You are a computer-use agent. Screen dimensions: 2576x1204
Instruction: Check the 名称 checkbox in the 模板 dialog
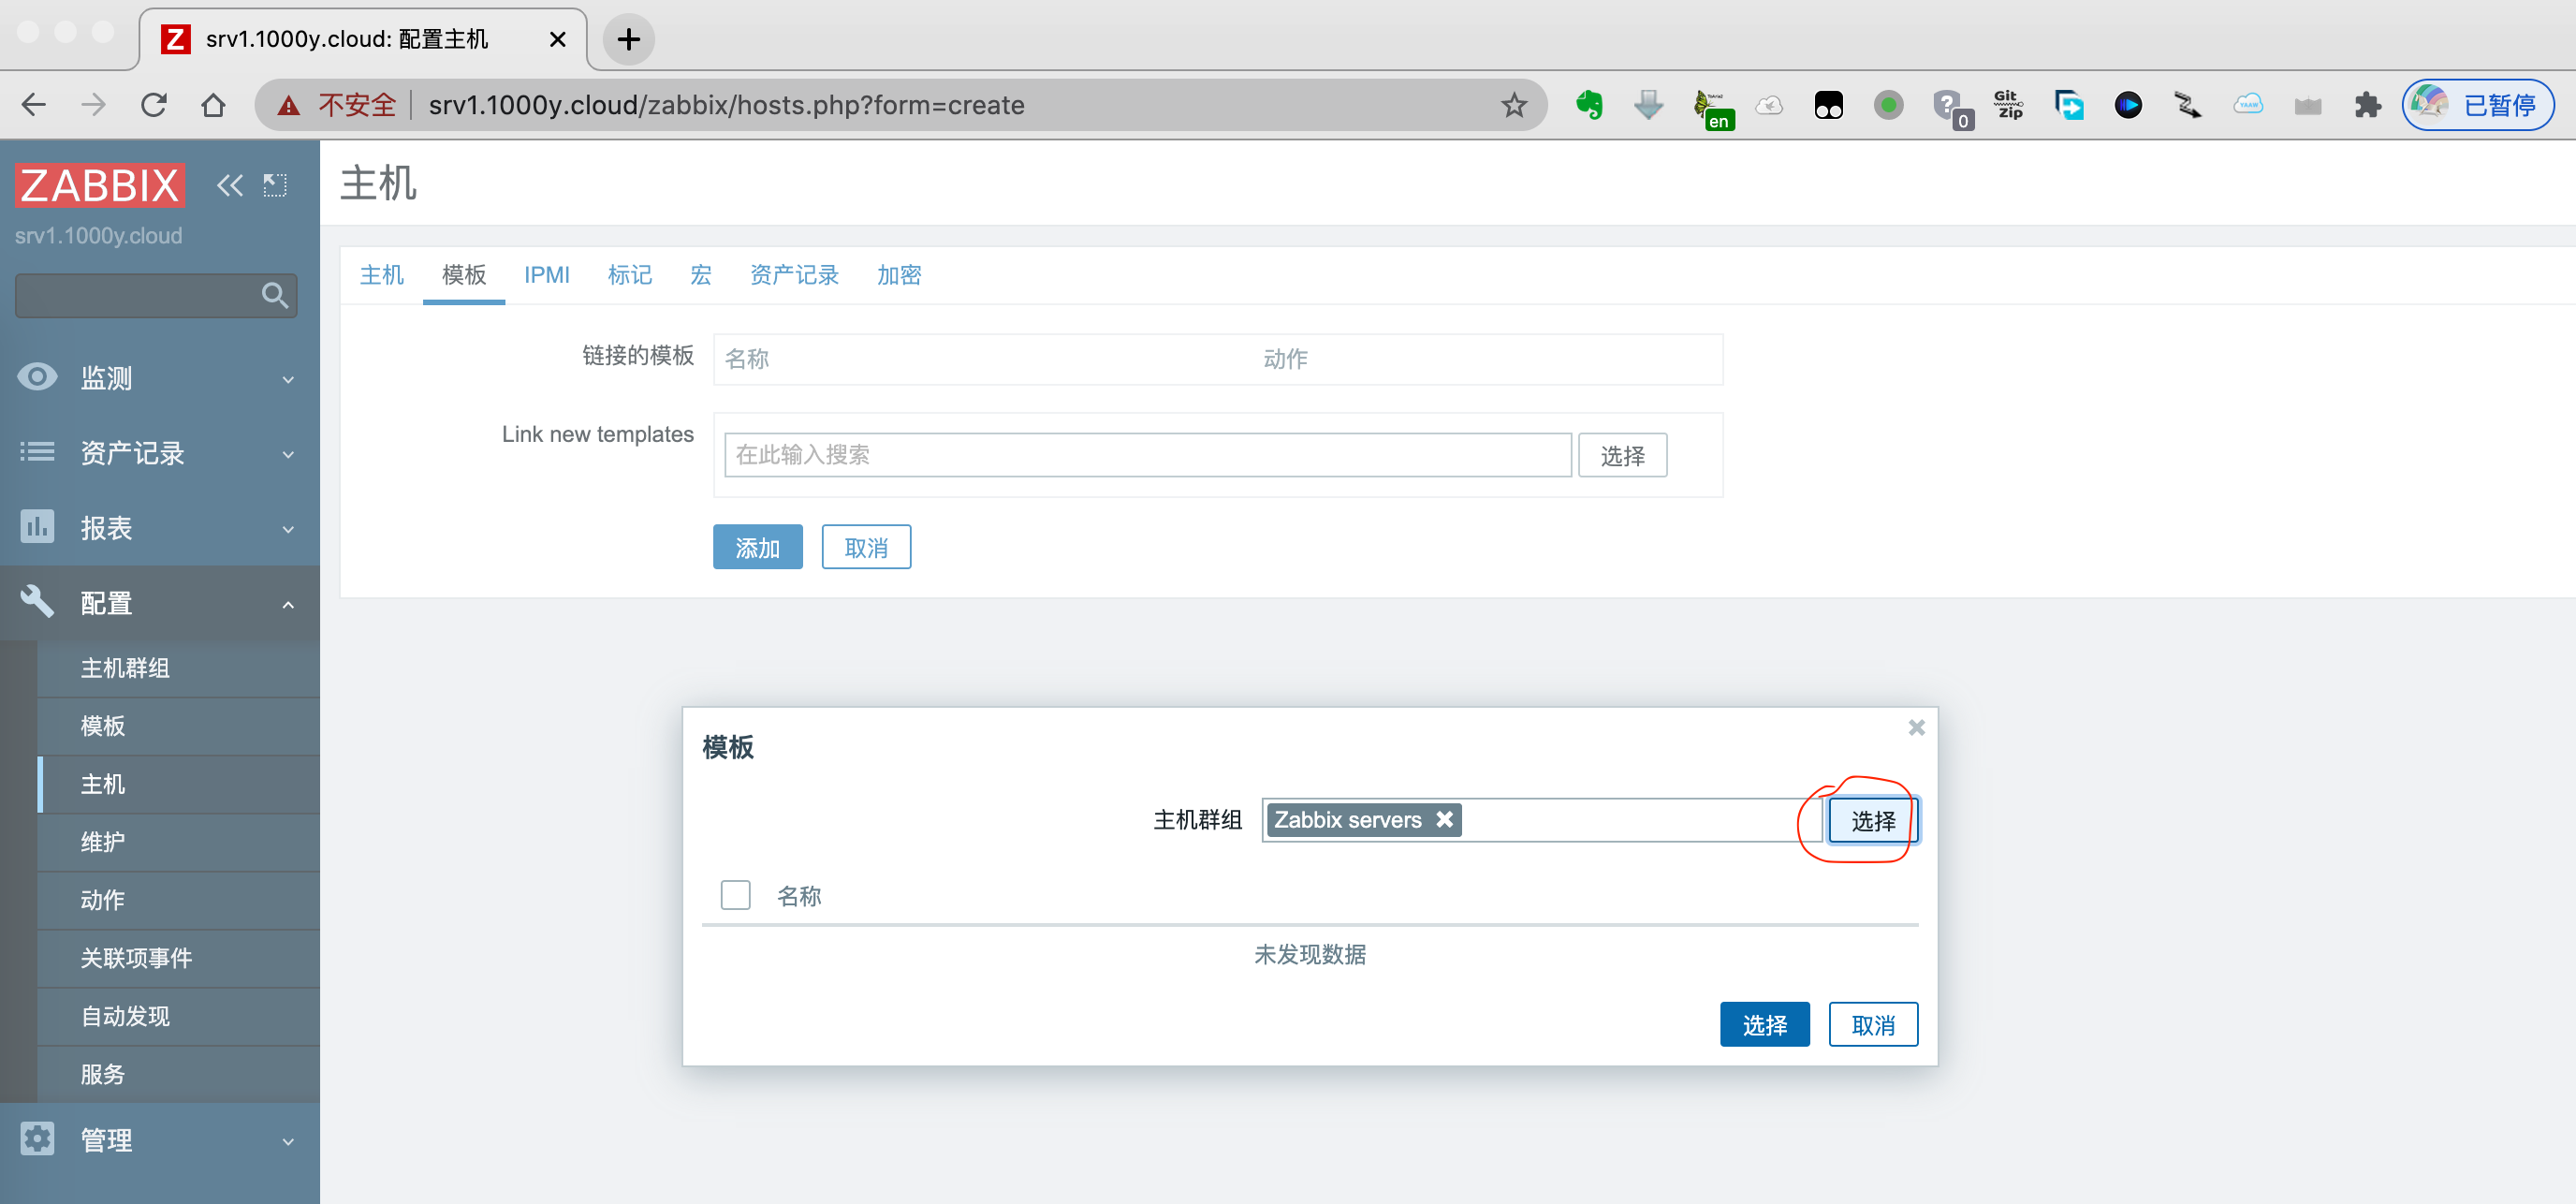[736, 894]
